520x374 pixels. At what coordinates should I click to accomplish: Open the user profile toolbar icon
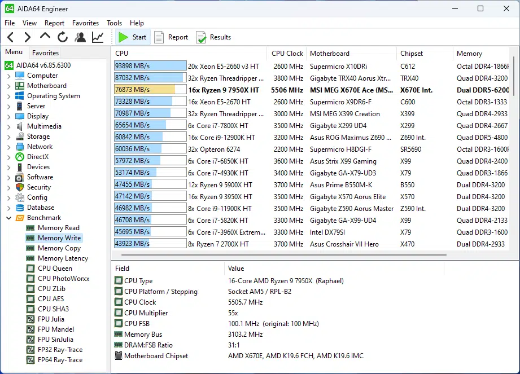point(80,37)
